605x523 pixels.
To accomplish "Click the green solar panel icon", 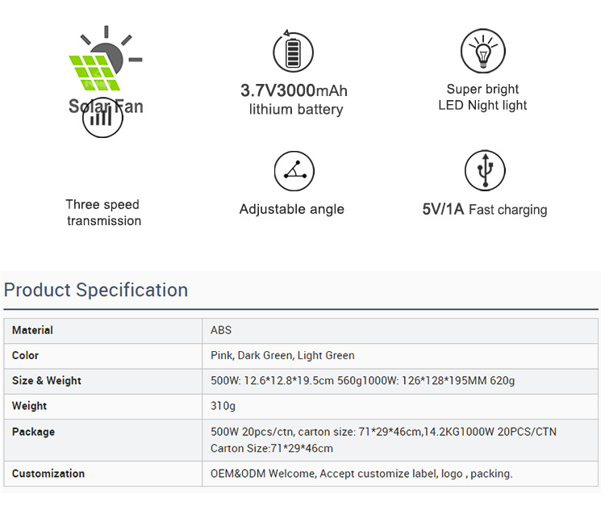I will click(95, 68).
